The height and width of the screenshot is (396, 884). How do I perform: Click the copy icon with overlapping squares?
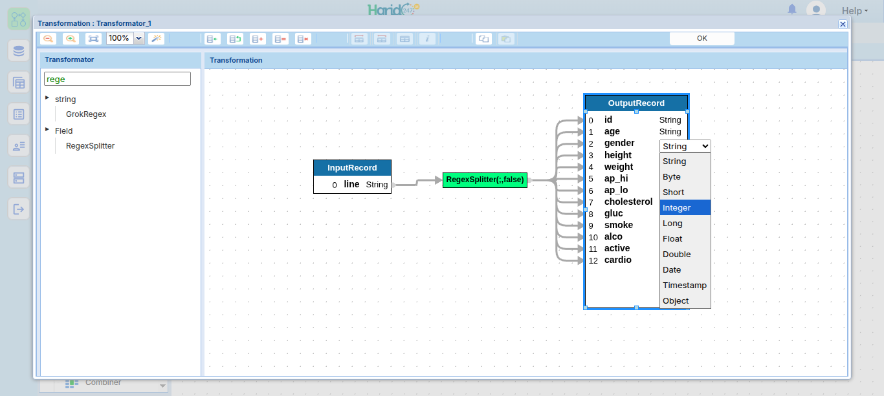pyautogui.click(x=483, y=39)
